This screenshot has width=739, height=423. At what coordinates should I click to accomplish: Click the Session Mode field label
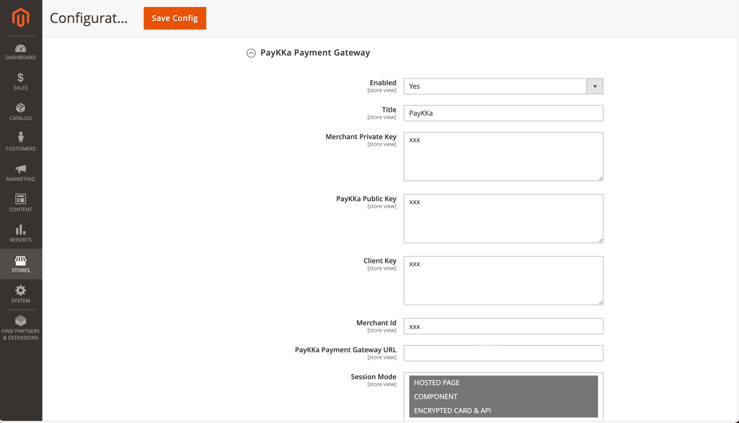pyautogui.click(x=373, y=377)
